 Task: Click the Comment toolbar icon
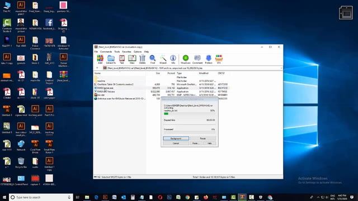pos(197,59)
